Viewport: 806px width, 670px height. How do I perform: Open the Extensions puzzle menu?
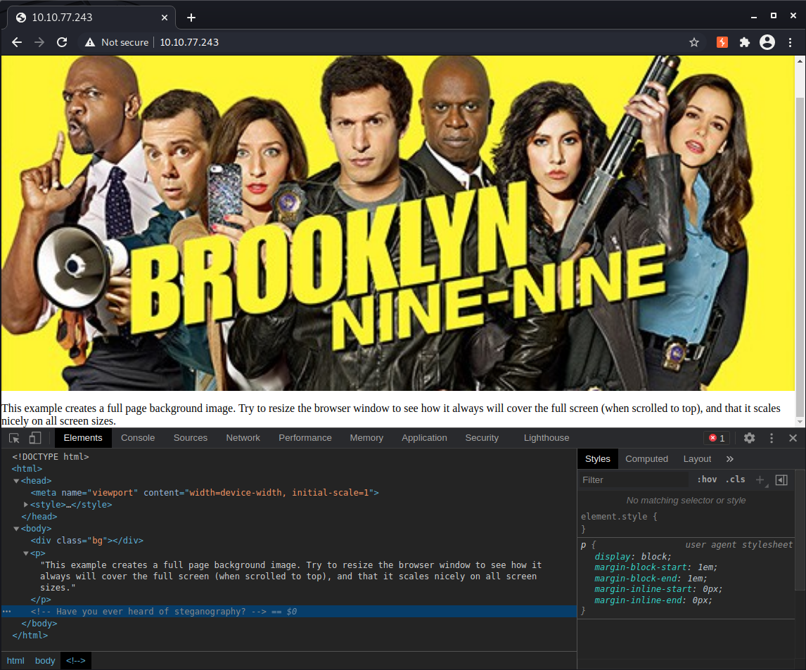(744, 42)
